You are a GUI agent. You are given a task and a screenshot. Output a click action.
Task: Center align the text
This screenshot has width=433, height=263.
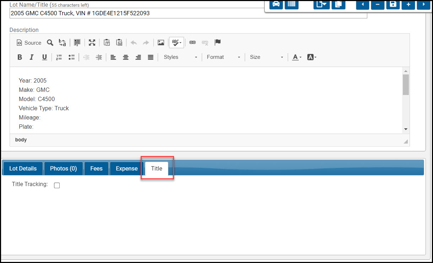pos(126,57)
